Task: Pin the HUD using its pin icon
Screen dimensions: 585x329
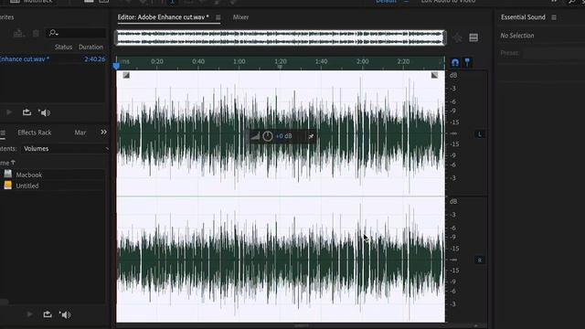Action: click(311, 136)
